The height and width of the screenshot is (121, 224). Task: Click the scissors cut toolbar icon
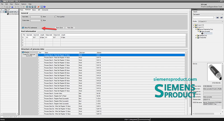[16, 7]
